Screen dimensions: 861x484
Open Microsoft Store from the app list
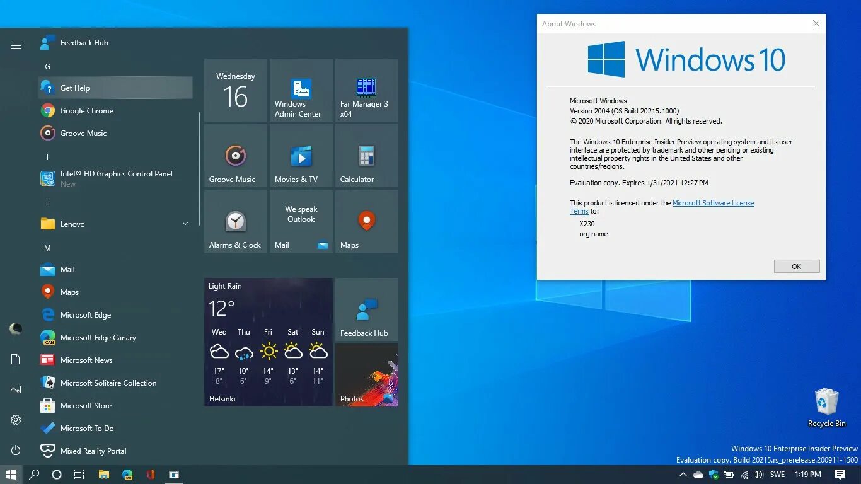point(115,406)
